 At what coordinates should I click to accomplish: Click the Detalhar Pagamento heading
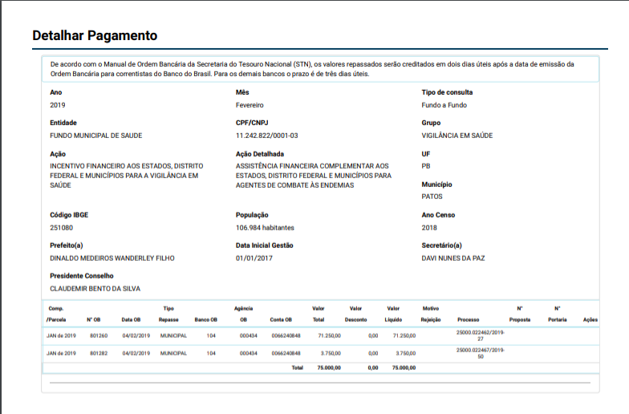94,36
